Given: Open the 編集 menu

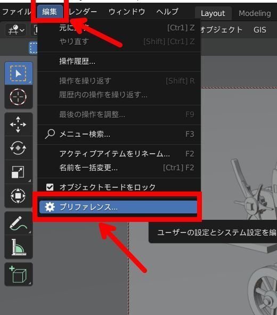Looking at the screenshot, I should pos(50,12).
